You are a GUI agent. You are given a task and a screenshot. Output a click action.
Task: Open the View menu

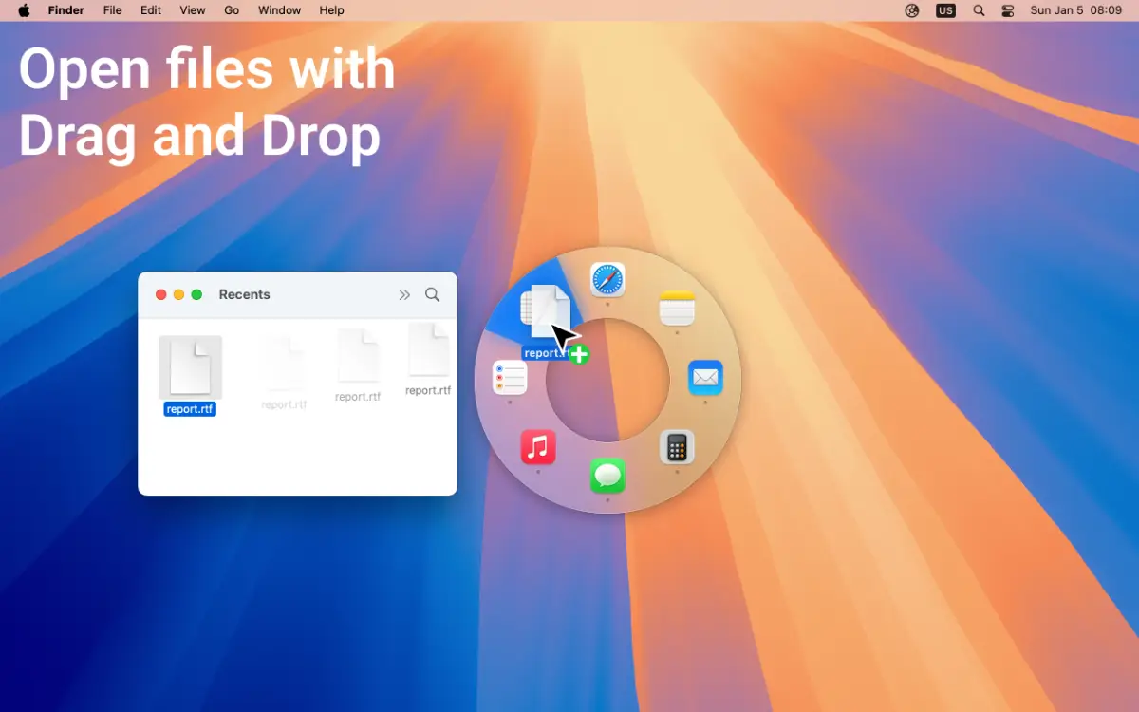pyautogui.click(x=192, y=10)
